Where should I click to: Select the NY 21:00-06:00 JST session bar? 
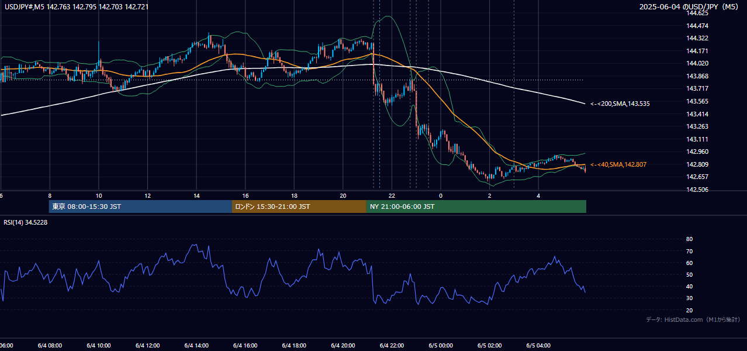click(x=476, y=207)
